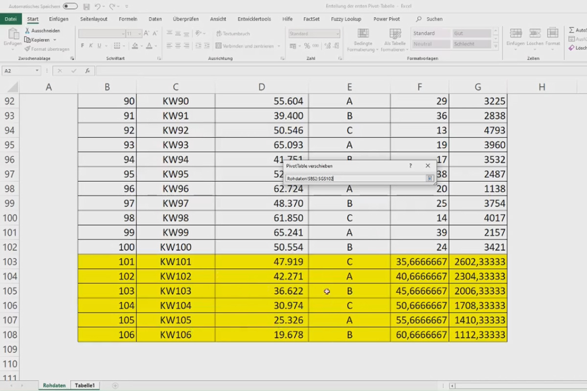Toggle underline (U) formatting
The width and height of the screenshot is (587, 391).
point(99,46)
